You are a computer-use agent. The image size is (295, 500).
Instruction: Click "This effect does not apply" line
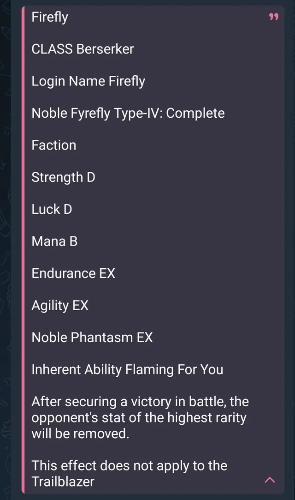[x=129, y=465]
